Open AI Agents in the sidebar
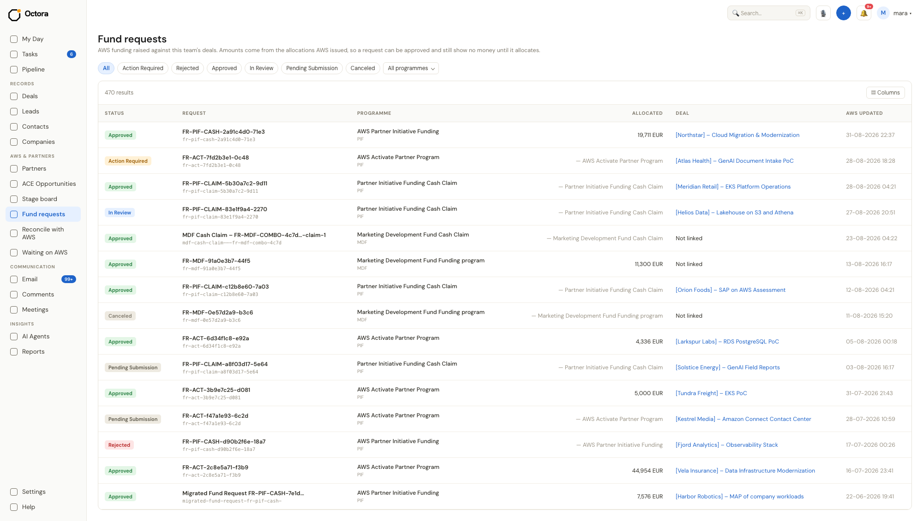The width and height of the screenshot is (923, 521). point(43,337)
